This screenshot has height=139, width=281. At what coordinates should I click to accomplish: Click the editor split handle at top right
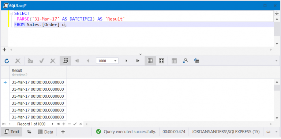(277, 13)
